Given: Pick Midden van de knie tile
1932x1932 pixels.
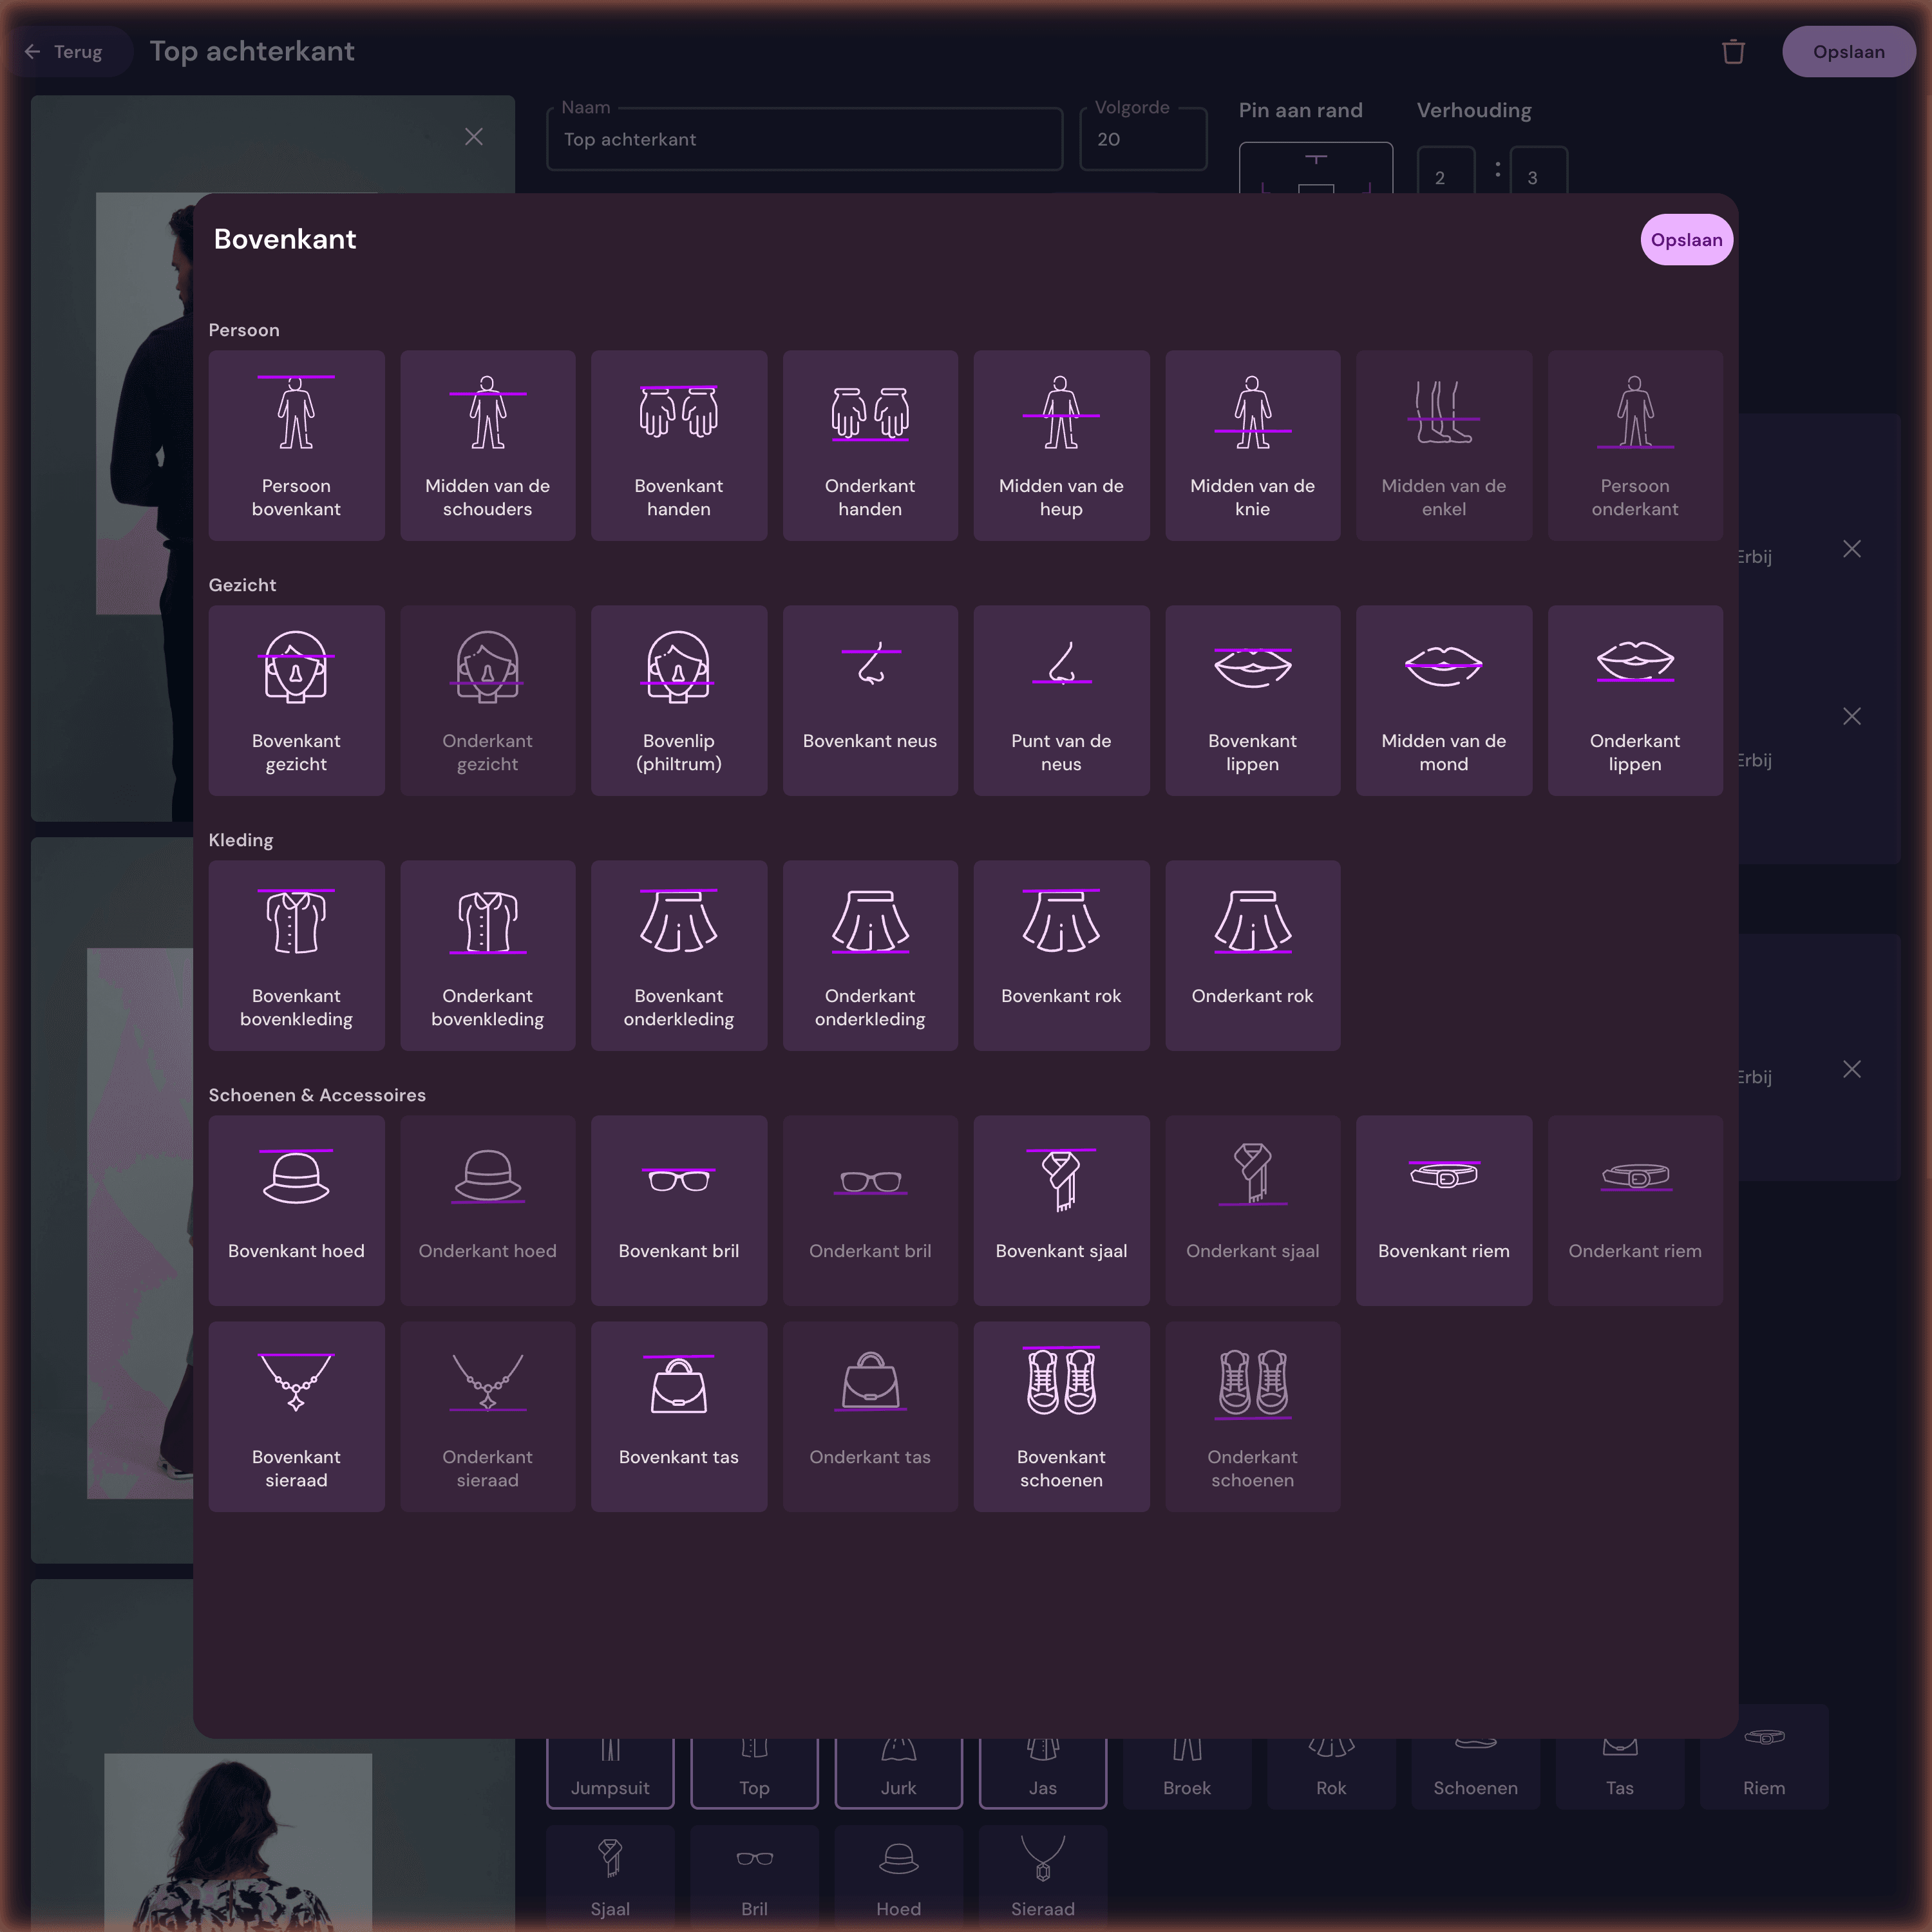Looking at the screenshot, I should 1252,445.
